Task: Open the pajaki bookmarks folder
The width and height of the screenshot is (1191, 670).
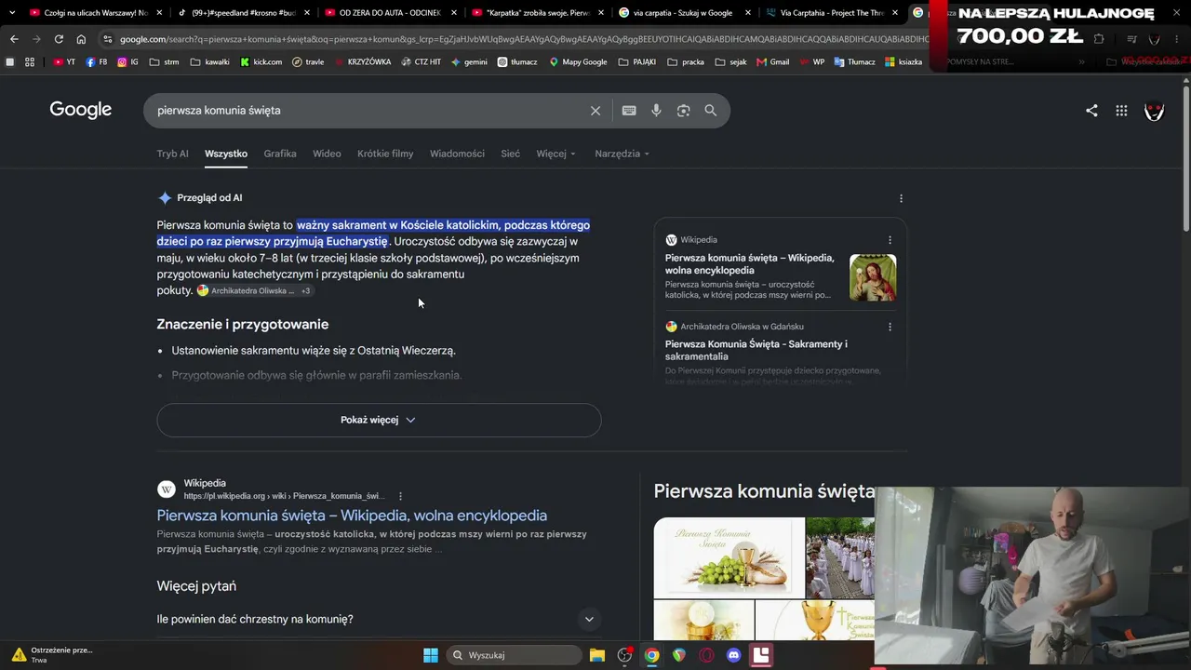Action: (x=637, y=62)
